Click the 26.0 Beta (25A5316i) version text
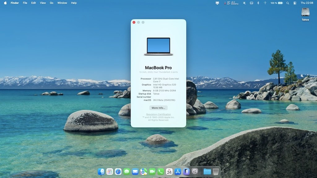 (x=164, y=100)
